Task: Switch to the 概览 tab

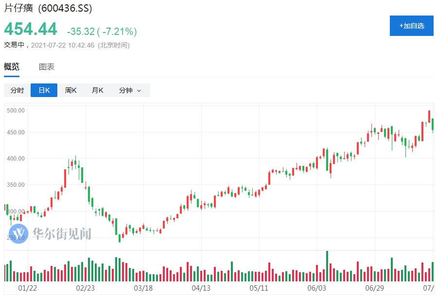Action: pos(12,67)
